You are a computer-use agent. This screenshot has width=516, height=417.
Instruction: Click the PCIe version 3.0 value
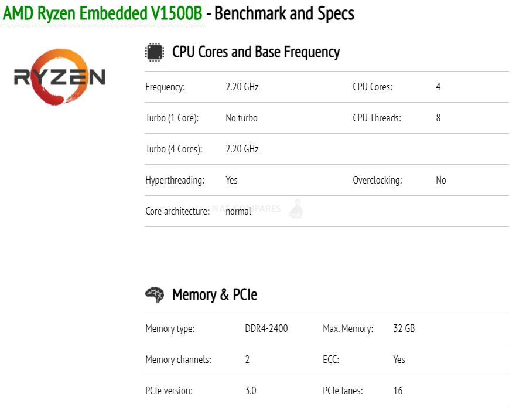(251, 391)
